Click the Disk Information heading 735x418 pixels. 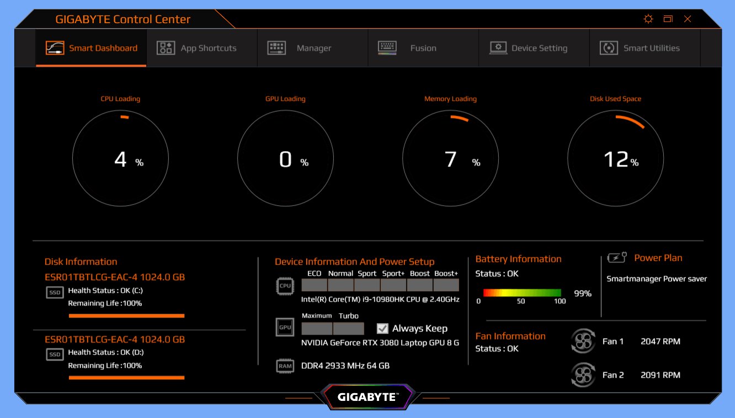click(81, 262)
